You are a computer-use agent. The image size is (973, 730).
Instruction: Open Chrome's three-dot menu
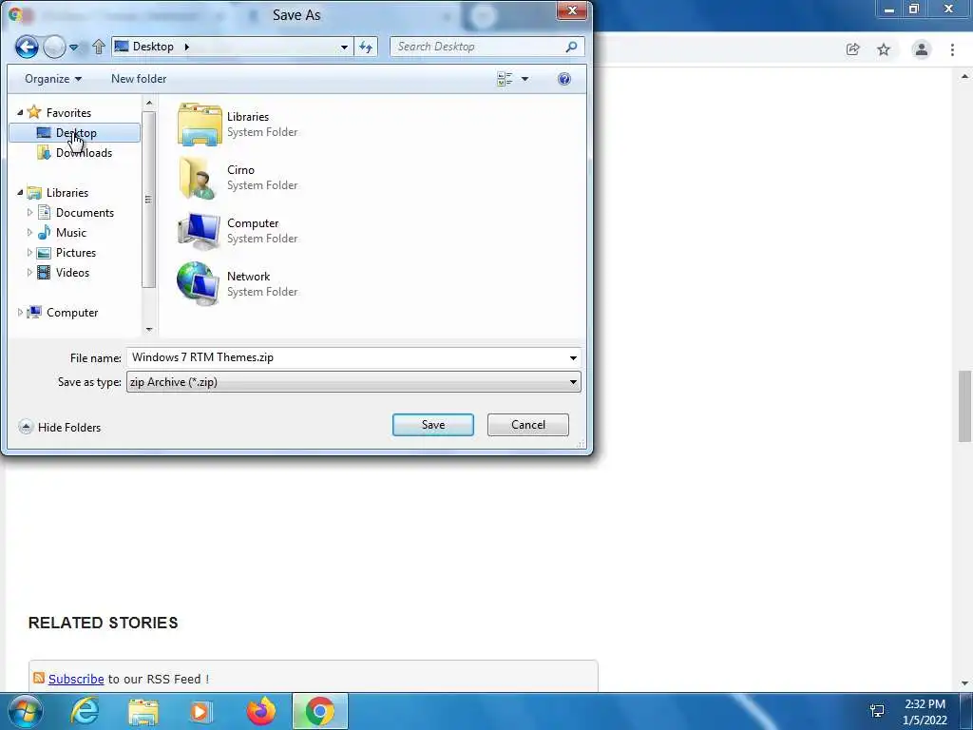[x=952, y=49]
